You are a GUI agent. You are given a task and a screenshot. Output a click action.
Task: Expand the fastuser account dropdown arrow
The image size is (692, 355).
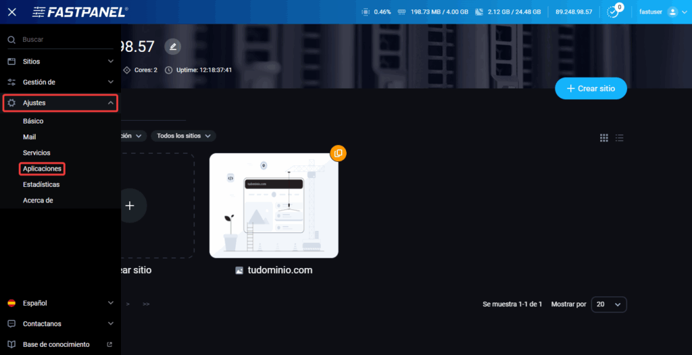click(x=684, y=12)
